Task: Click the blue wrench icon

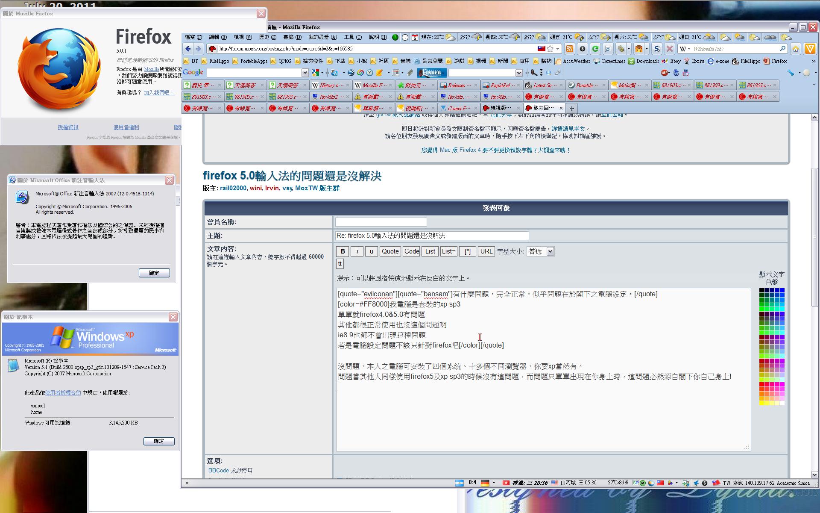Action: pyautogui.click(x=791, y=73)
